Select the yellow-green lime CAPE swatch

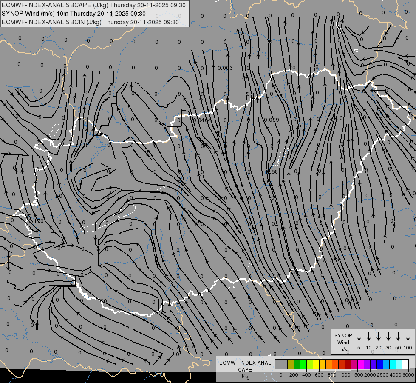point(310,364)
